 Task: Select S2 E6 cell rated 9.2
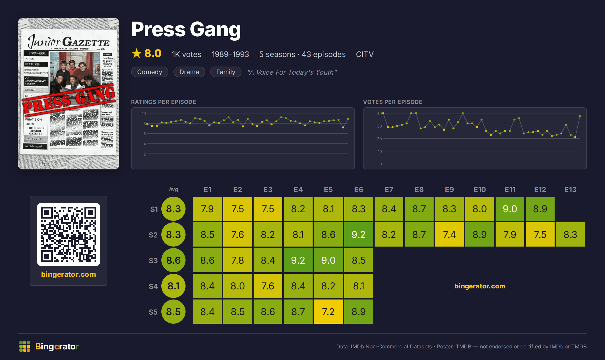(359, 234)
